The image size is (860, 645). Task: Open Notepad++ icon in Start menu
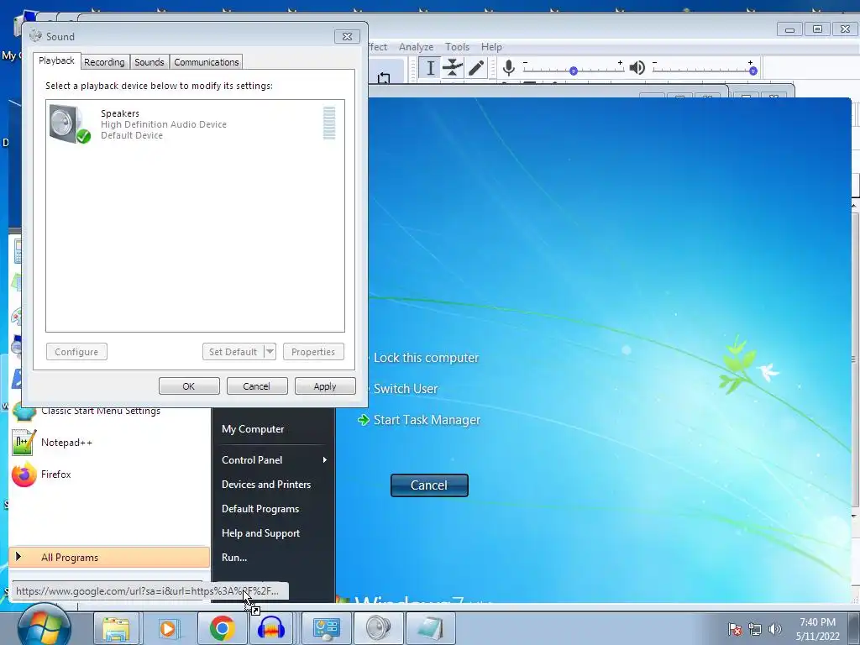click(x=24, y=442)
